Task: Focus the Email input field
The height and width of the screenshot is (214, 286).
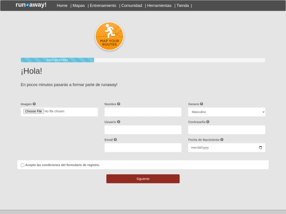Action: [x=143, y=147]
